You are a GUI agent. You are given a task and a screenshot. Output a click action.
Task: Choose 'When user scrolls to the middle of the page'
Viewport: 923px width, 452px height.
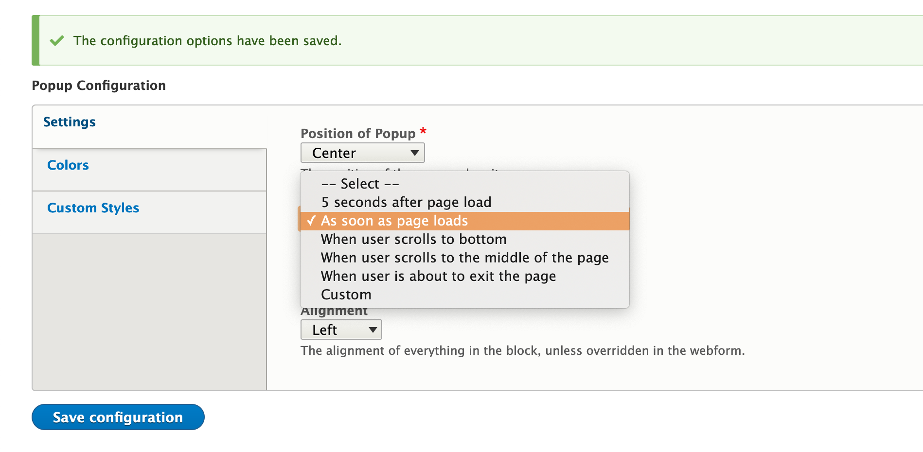[464, 258]
